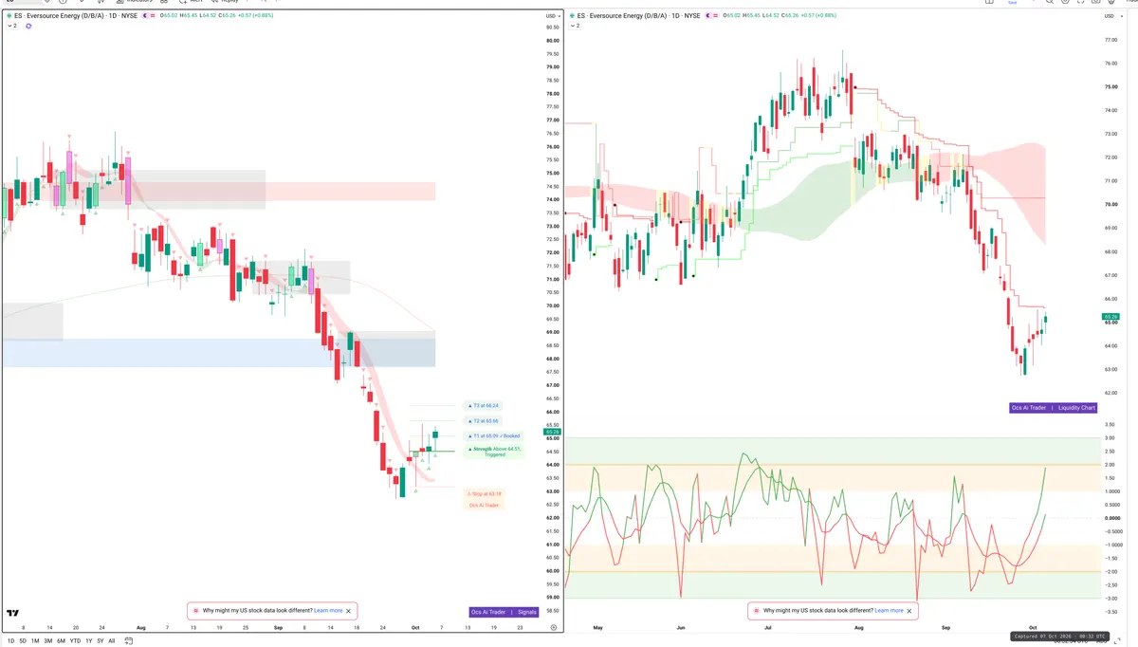Click the 77.00 level on right price scale
Screen dimensions: 1138x647
click(1110, 40)
